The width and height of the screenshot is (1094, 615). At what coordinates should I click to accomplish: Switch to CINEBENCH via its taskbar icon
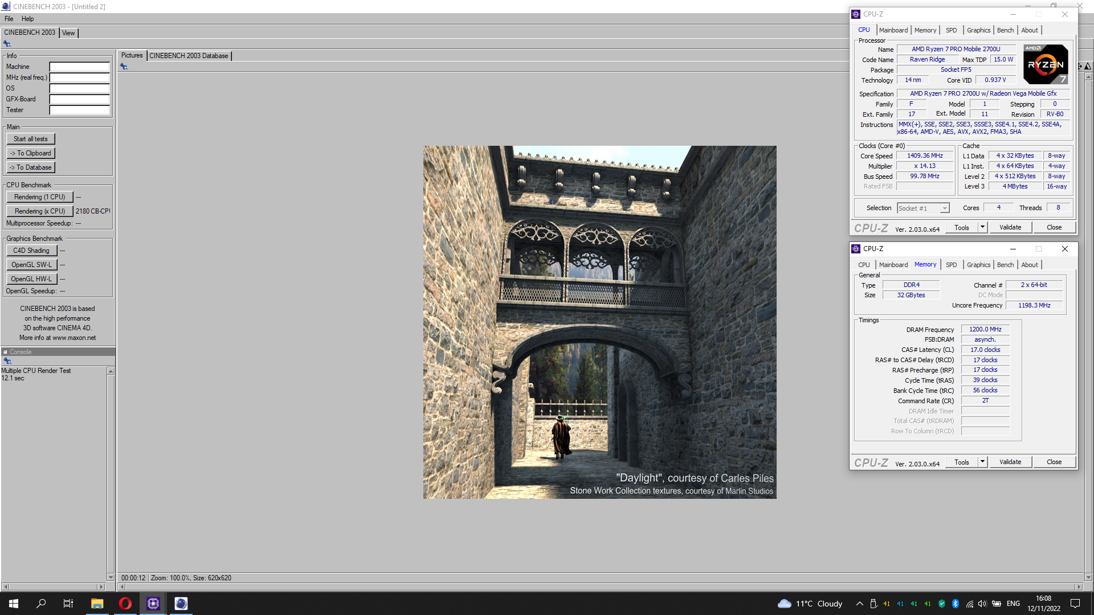pyautogui.click(x=181, y=604)
